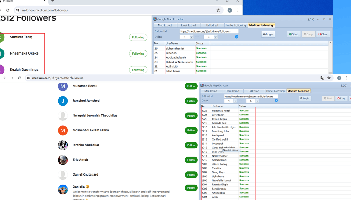Unfollow Nneamaka Okeke
The height and width of the screenshot is (200, 351).
(138, 53)
